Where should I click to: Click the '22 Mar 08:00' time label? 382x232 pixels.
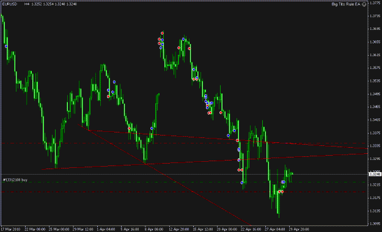(35, 230)
